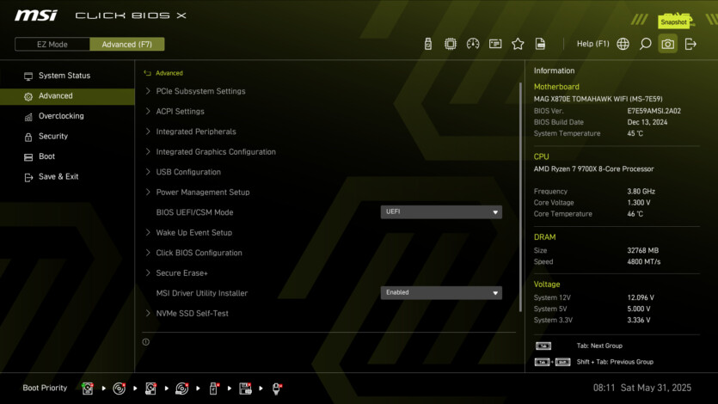Select the Advanced (F7) mode tab

127,45
